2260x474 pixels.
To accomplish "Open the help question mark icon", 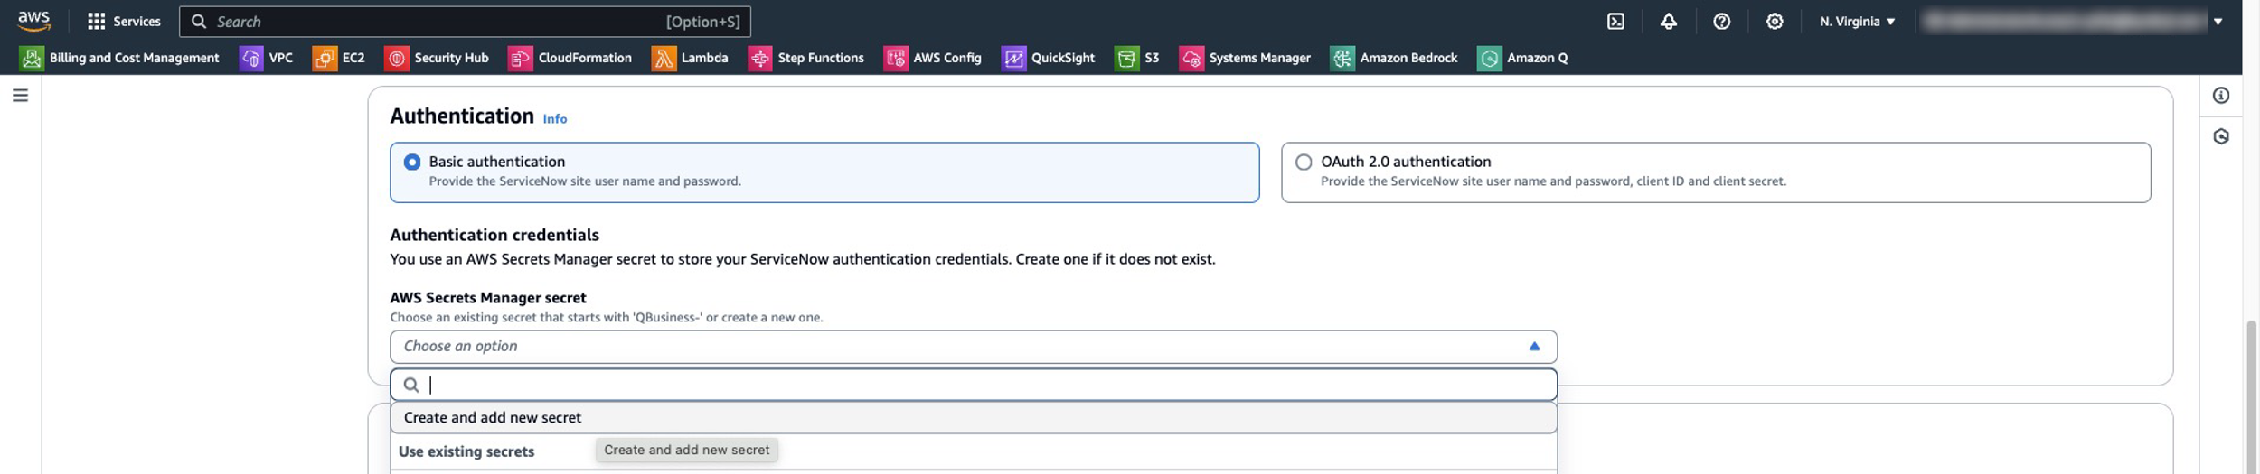I will (1722, 21).
